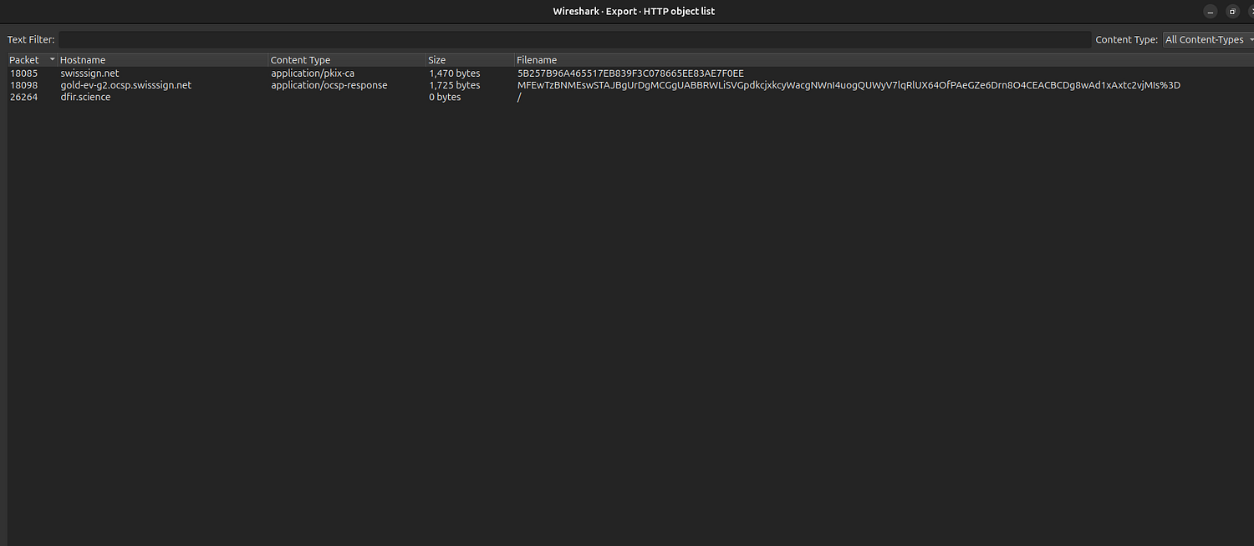Select filename starting with 5B257B96A

pyautogui.click(x=630, y=73)
